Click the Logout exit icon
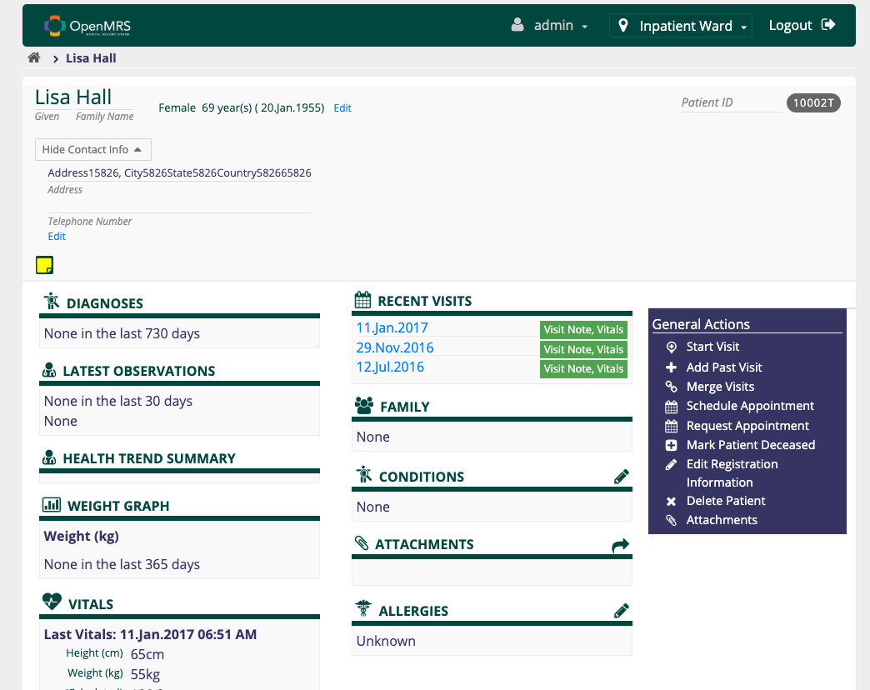 pyautogui.click(x=828, y=25)
